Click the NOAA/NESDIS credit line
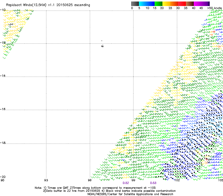223x196 pixels. pos(130,194)
